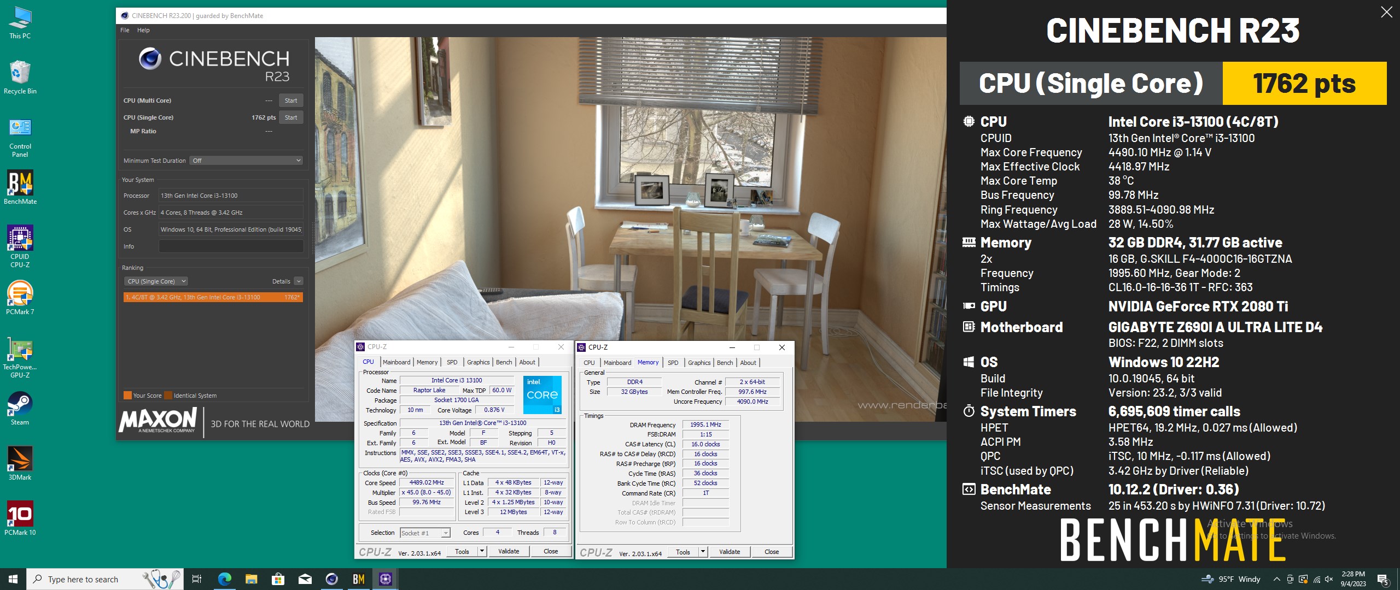Click the taskbar clock showing 2:28 PM
1400x590 pixels.
(x=1353, y=579)
